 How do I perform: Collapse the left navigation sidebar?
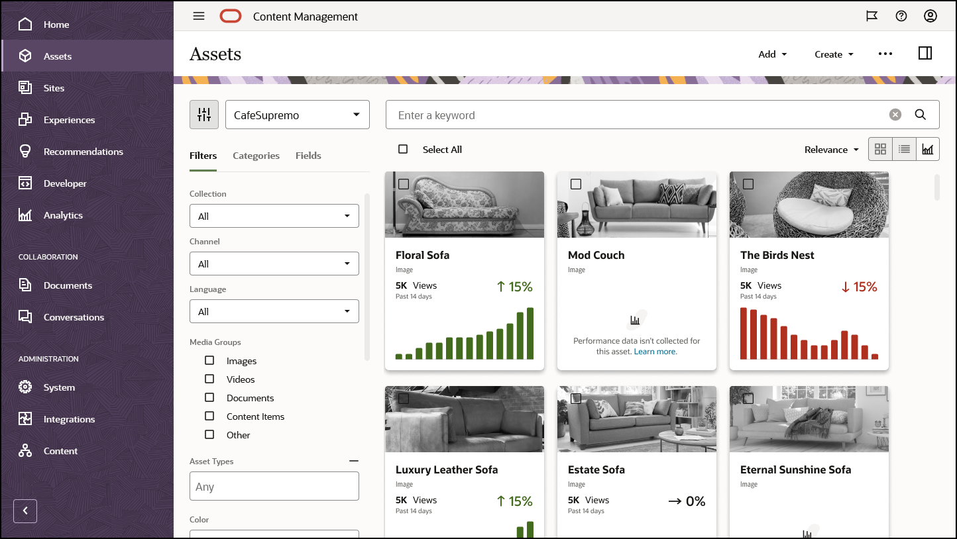(x=25, y=511)
